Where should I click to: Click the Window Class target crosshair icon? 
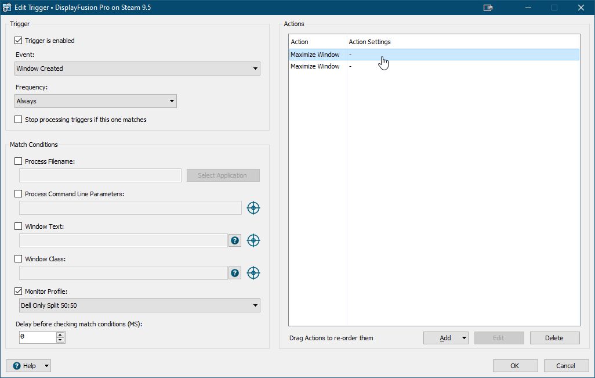[x=253, y=273]
